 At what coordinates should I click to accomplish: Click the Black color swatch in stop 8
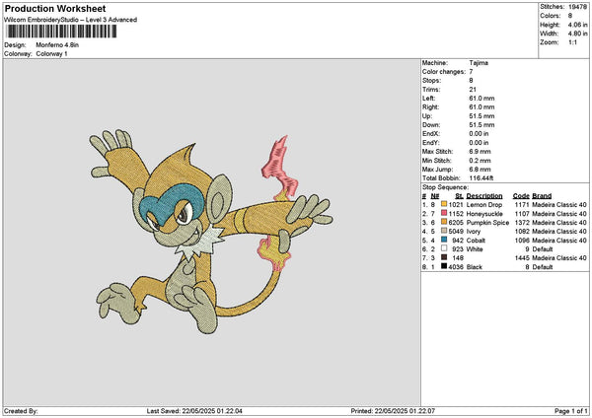[444, 267]
